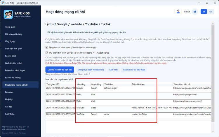Click the 'Google' platform cell
Image resolution: width=219 pixels, height=137 pixels.
click(x=80, y=88)
